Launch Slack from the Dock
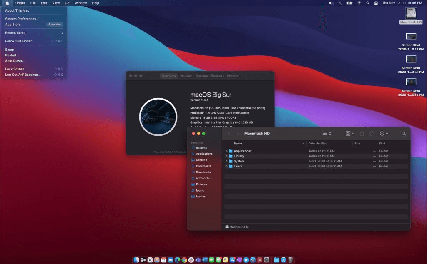 coord(191,260)
